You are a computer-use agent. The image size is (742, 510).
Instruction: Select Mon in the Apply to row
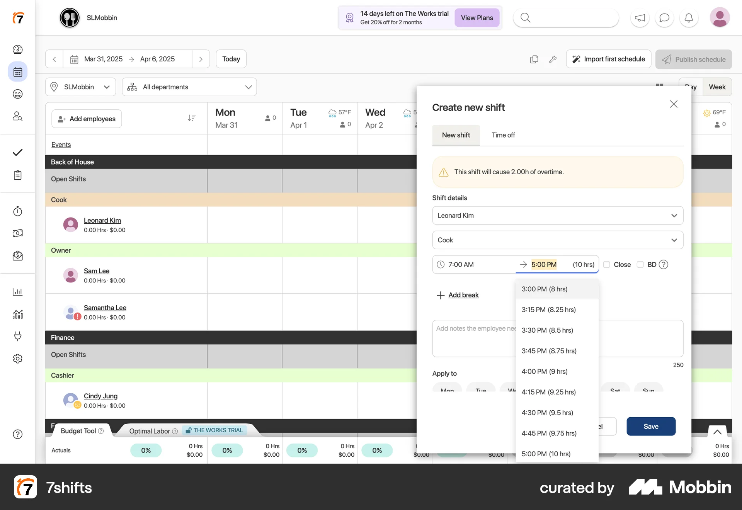coord(447,390)
